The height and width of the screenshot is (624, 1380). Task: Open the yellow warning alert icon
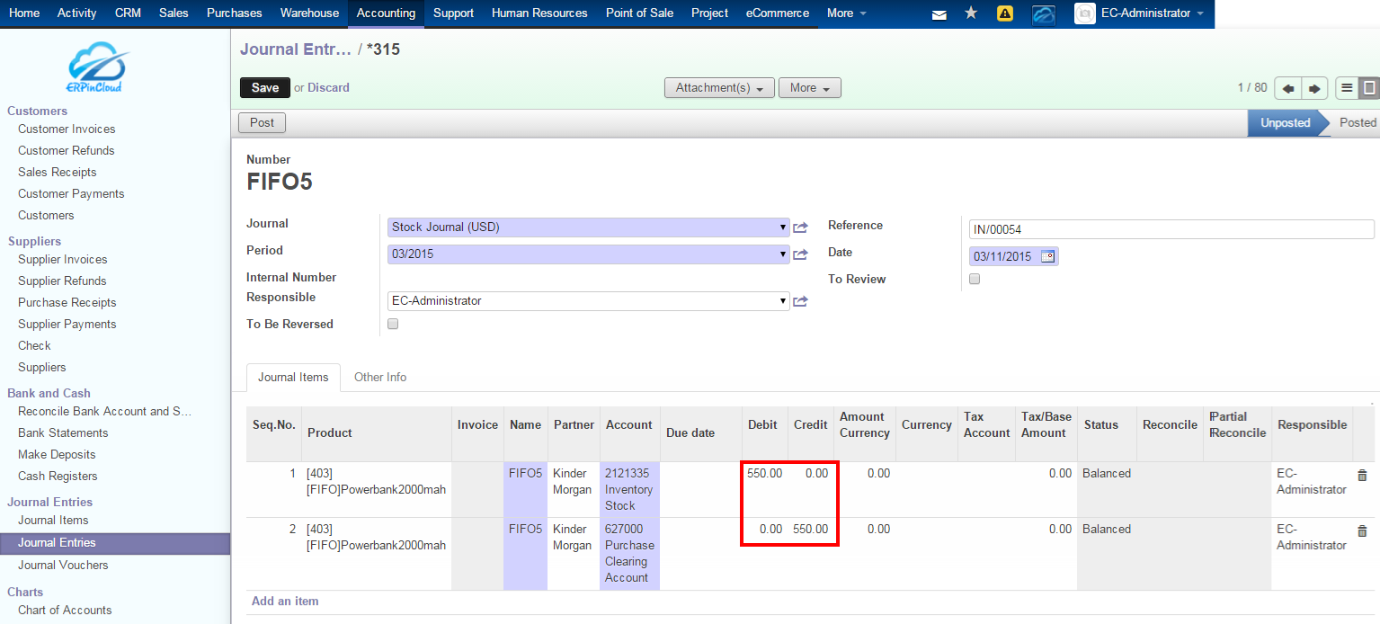click(1005, 13)
